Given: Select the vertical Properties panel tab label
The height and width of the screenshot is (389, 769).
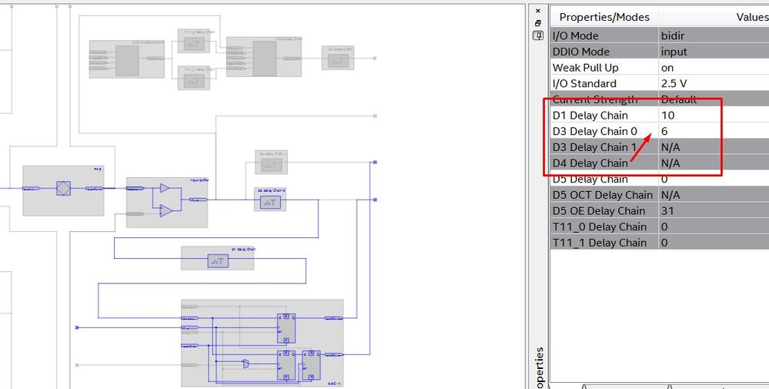Looking at the screenshot, I should (x=540, y=368).
